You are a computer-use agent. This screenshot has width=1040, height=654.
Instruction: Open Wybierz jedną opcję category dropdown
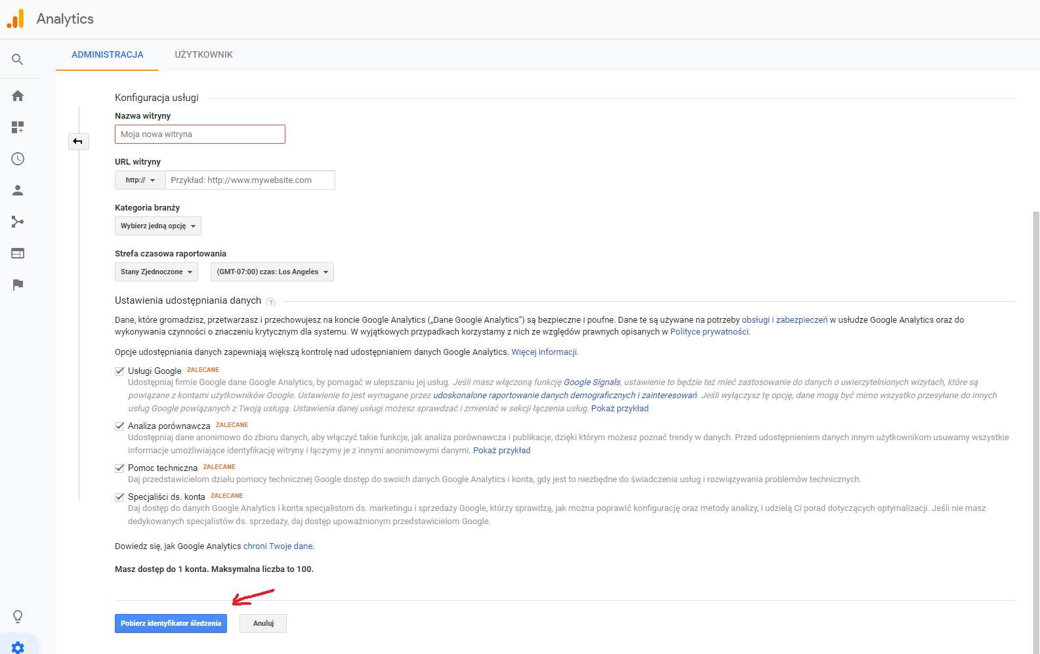tap(158, 226)
